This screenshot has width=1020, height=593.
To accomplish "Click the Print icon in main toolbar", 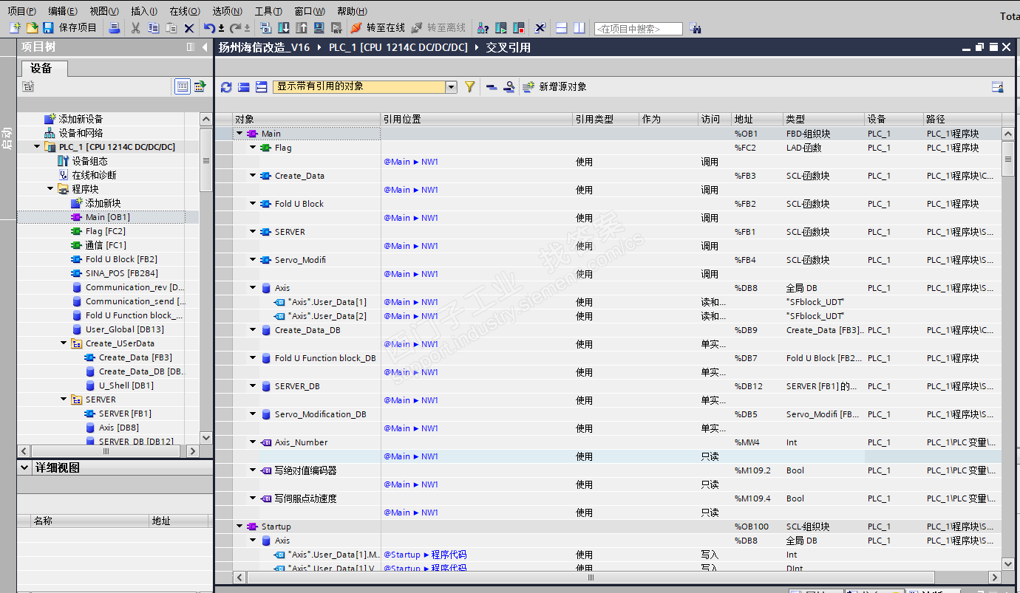I will [x=115, y=28].
